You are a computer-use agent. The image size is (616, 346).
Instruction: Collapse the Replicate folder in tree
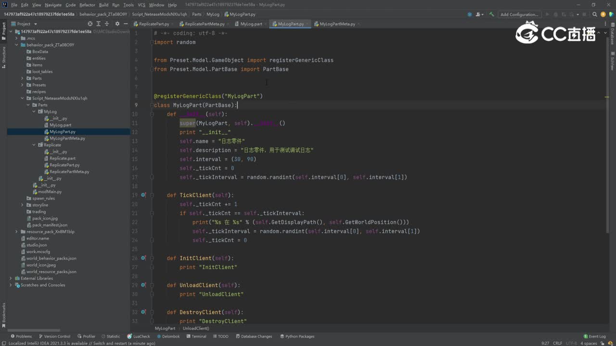[34, 145]
